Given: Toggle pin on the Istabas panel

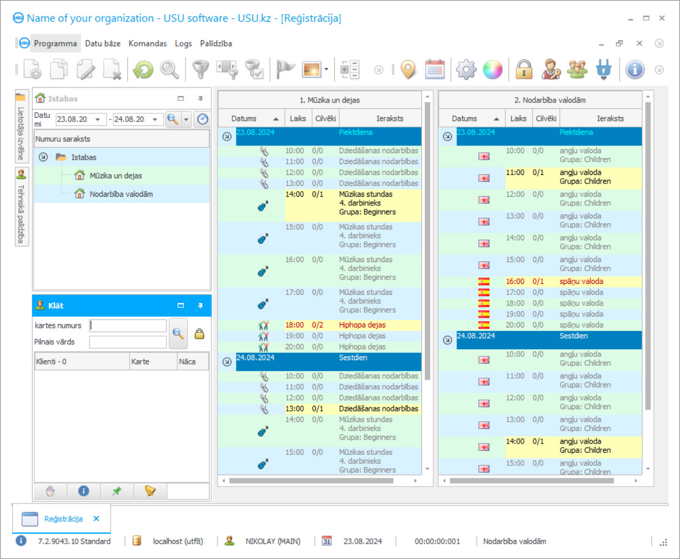Looking at the screenshot, I should pos(200,99).
